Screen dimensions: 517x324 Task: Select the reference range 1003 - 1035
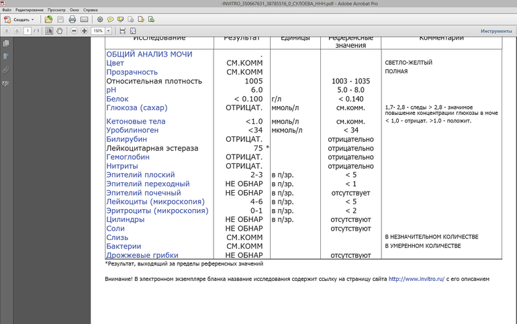point(350,81)
